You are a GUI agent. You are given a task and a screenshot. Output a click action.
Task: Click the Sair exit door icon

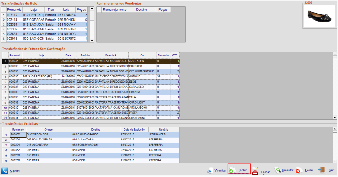point(321,170)
